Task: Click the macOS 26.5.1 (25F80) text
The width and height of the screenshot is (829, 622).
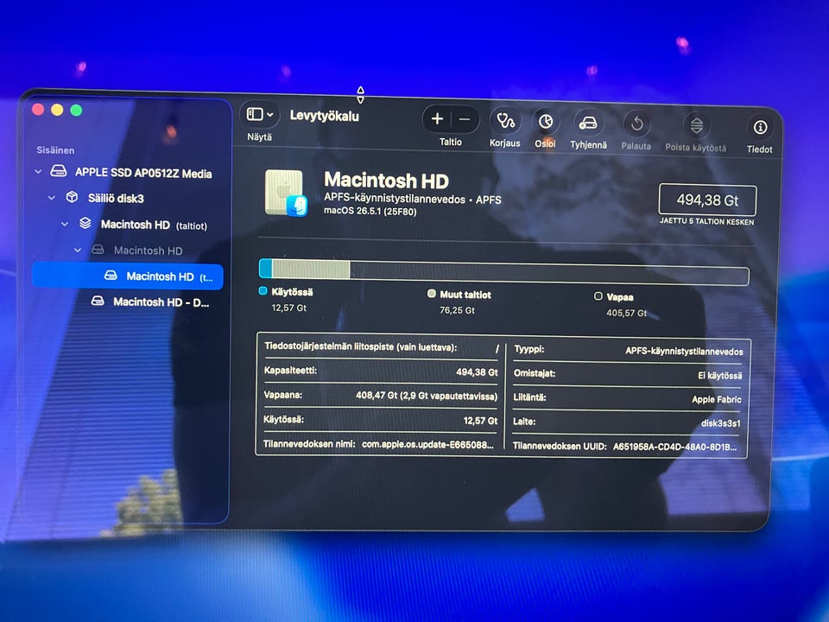Action: tap(370, 211)
